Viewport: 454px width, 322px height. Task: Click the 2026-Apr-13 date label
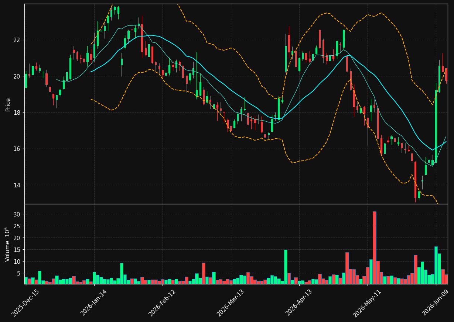pyautogui.click(x=299, y=303)
